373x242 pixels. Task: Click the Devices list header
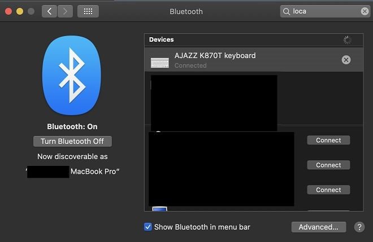click(x=254, y=39)
